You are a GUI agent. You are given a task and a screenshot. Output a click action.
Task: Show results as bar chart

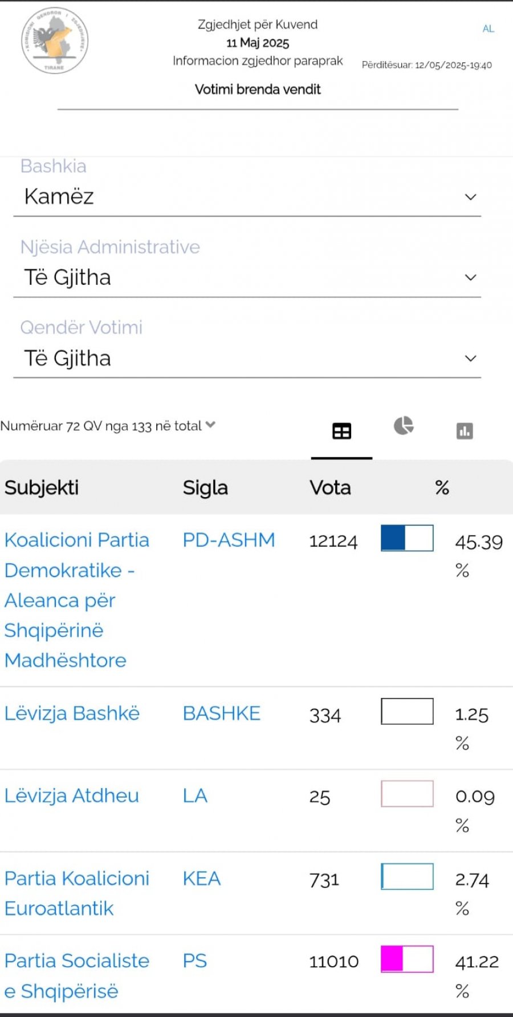465,431
